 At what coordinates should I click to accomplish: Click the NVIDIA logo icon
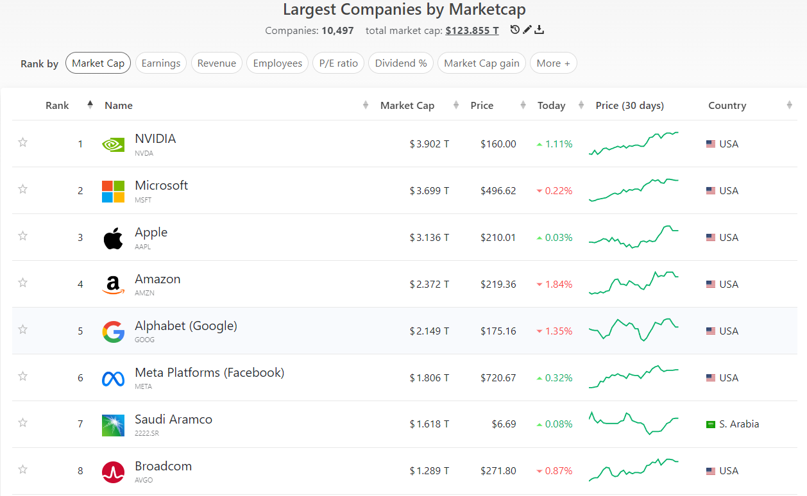(114, 144)
